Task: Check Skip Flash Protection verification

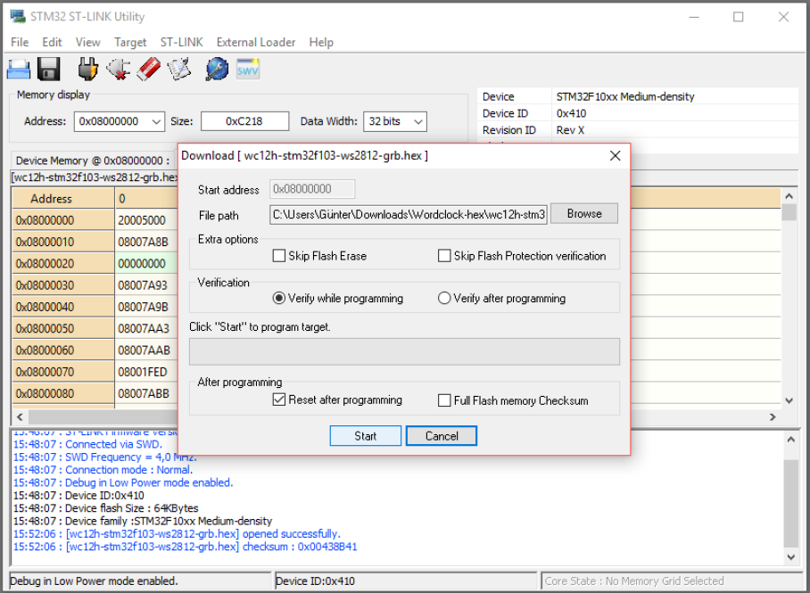Action: [x=444, y=256]
